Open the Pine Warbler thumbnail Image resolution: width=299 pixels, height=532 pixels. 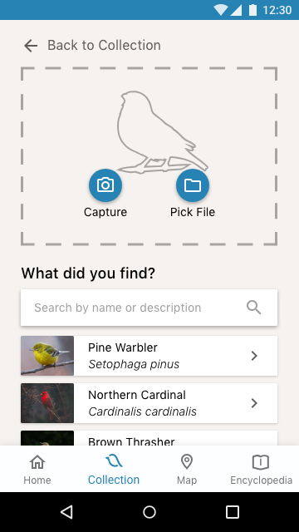pos(47,356)
